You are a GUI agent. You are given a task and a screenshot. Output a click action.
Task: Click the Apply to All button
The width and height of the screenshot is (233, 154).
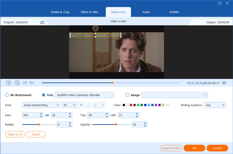15,134
